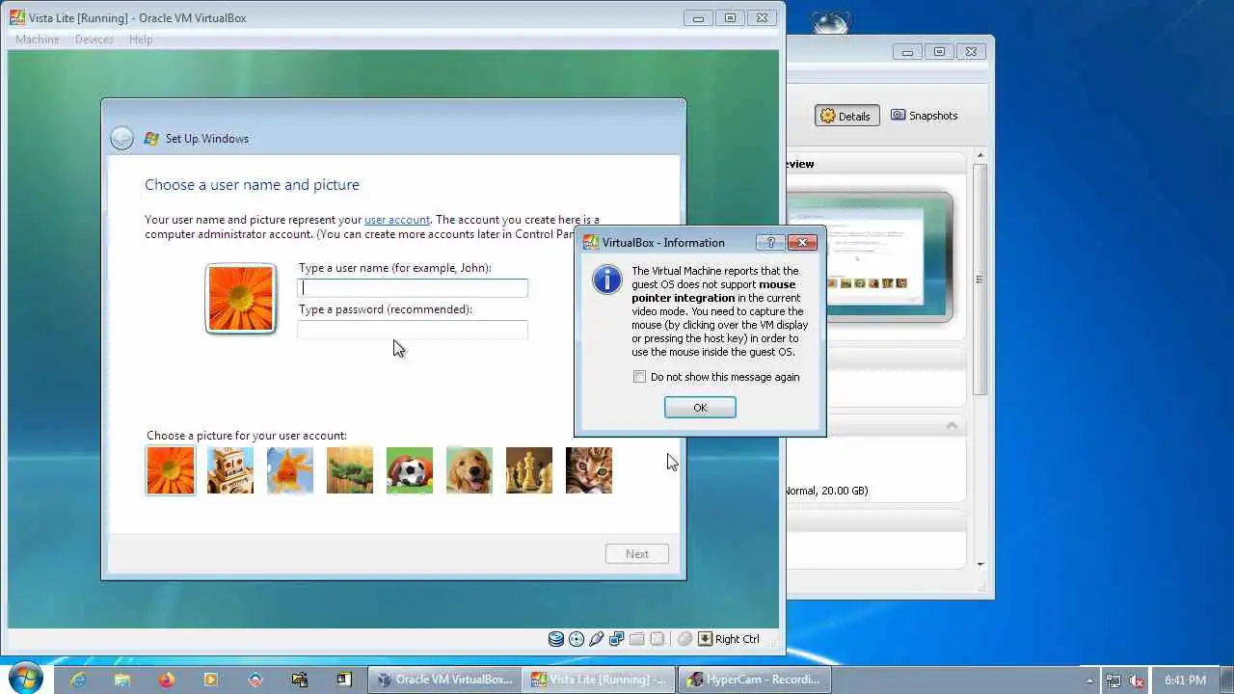Screen dimensions: 1234x694
Task: Click OK in the Information dialog
Action: click(x=700, y=408)
